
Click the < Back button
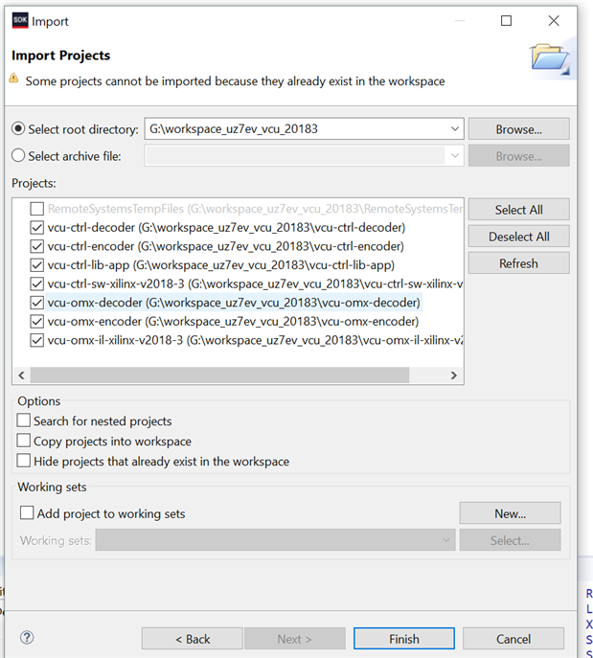coord(193,639)
